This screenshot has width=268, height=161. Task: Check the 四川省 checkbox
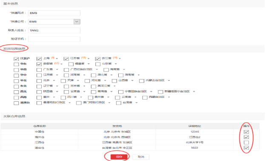pyautogui.click(x=63, y=97)
